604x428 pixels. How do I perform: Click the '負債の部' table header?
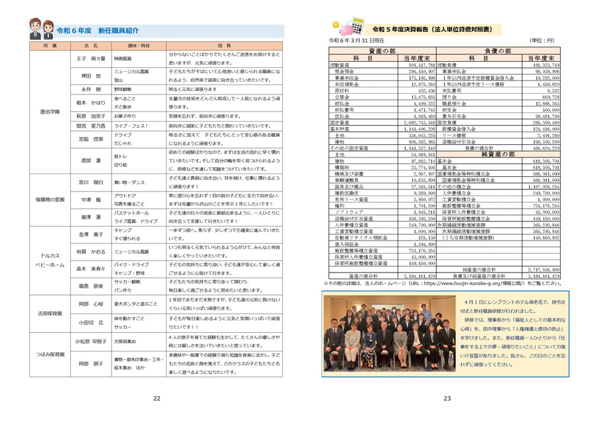tap(498, 51)
